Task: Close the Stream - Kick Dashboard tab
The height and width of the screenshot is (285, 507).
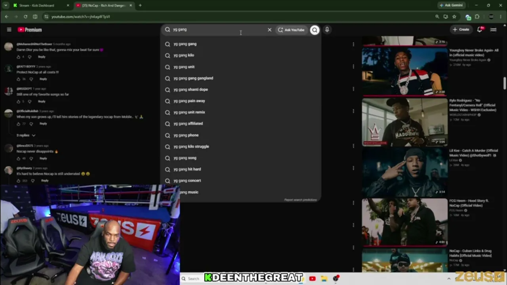Action: [68, 6]
